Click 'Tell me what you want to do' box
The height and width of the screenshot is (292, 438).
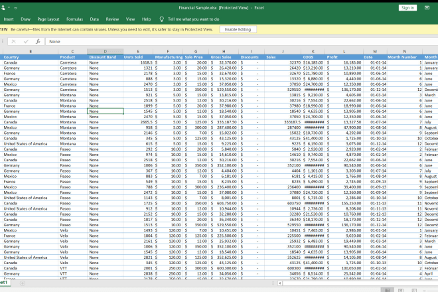[193, 19]
